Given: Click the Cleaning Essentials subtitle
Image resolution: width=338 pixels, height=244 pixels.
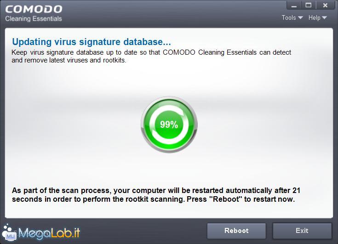Looking at the screenshot, I should pos(34,19).
